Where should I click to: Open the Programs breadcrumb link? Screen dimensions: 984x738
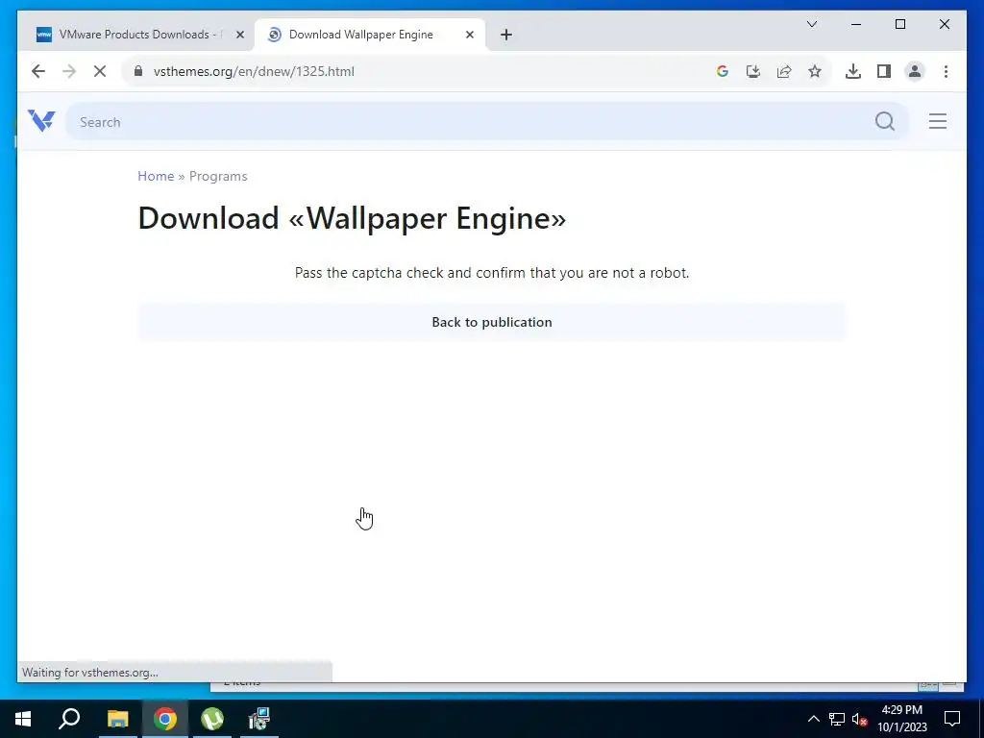click(x=218, y=177)
